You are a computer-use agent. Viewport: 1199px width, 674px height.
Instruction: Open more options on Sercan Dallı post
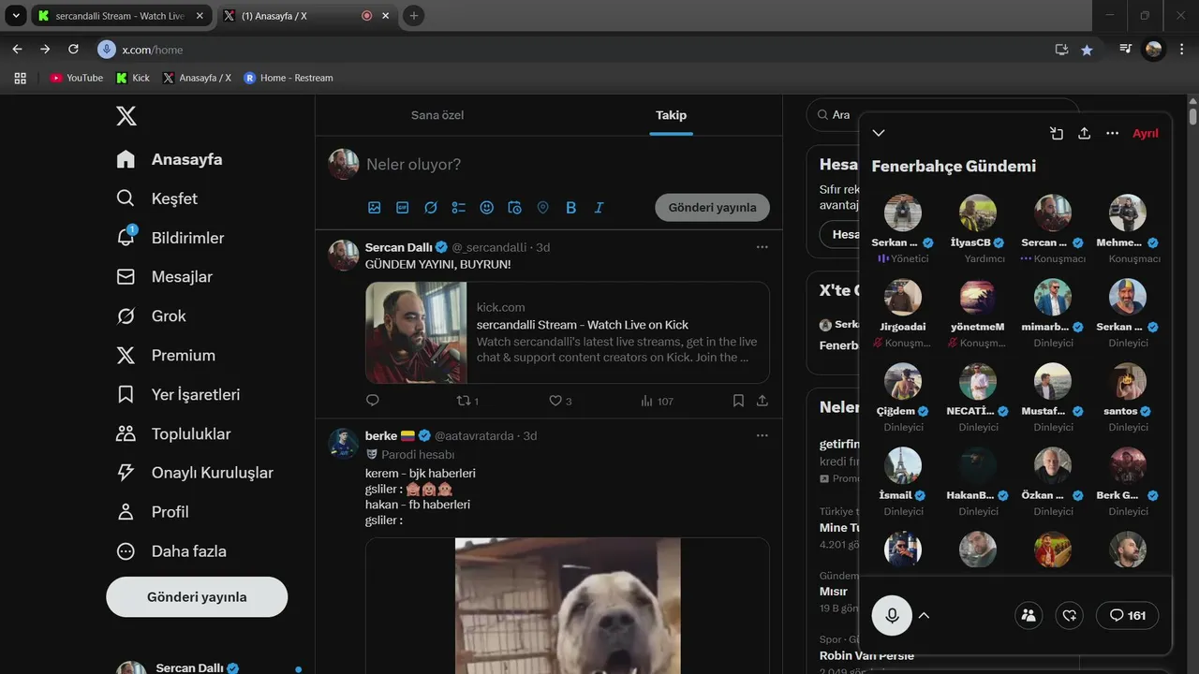click(x=762, y=247)
